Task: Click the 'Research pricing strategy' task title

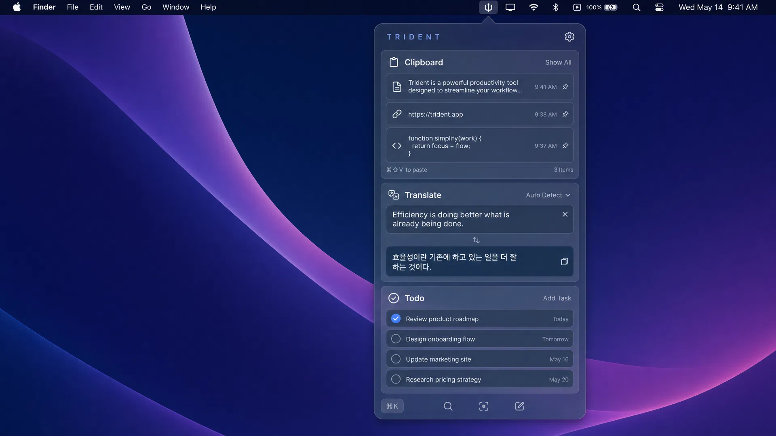Action: [x=443, y=379]
